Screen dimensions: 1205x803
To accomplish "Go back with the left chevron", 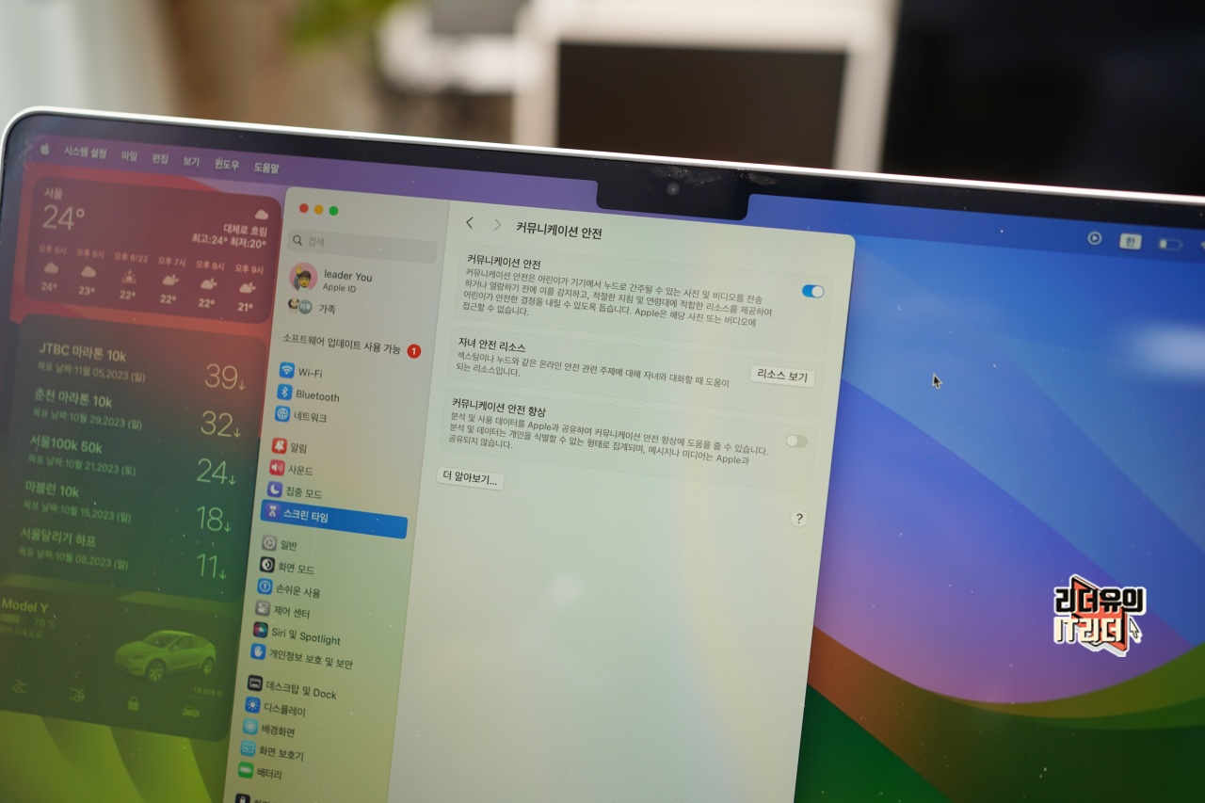I will (x=470, y=224).
